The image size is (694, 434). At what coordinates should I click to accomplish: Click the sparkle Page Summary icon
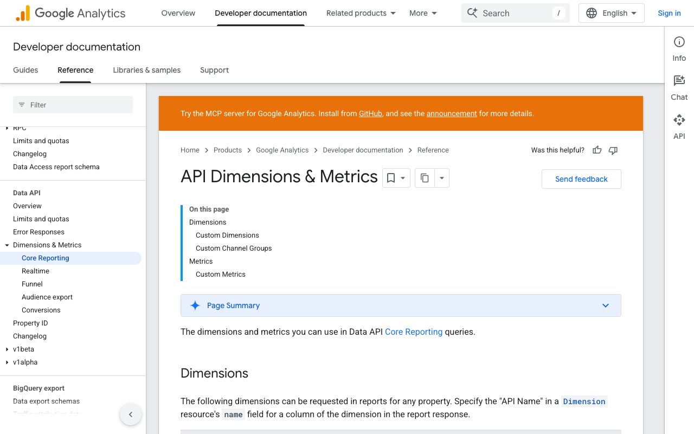195,305
